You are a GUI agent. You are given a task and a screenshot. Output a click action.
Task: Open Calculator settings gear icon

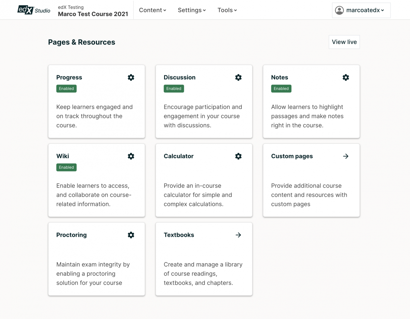(x=238, y=156)
